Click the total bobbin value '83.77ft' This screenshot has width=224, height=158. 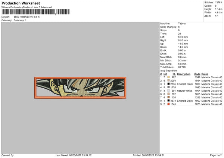coord(182,67)
